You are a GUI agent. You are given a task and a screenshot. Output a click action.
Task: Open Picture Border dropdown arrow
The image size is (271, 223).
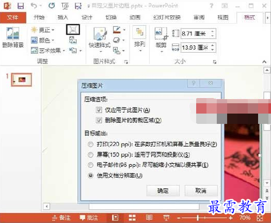pos(124,30)
